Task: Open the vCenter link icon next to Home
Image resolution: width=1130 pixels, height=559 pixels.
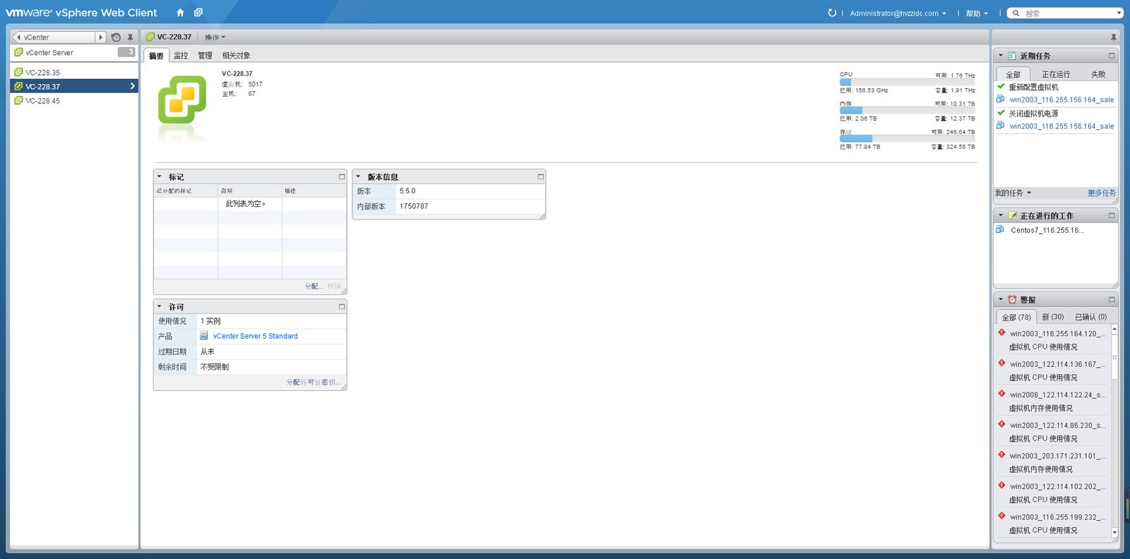Action: (198, 13)
